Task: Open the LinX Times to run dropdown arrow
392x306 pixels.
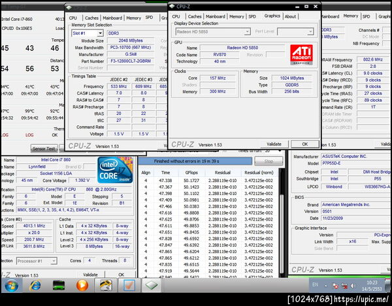Action: pyautogui.click(x=280, y=151)
